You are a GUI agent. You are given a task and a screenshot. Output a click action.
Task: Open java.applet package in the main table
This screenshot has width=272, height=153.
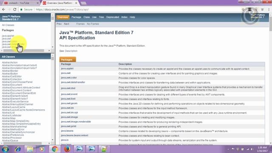coord(67,68)
